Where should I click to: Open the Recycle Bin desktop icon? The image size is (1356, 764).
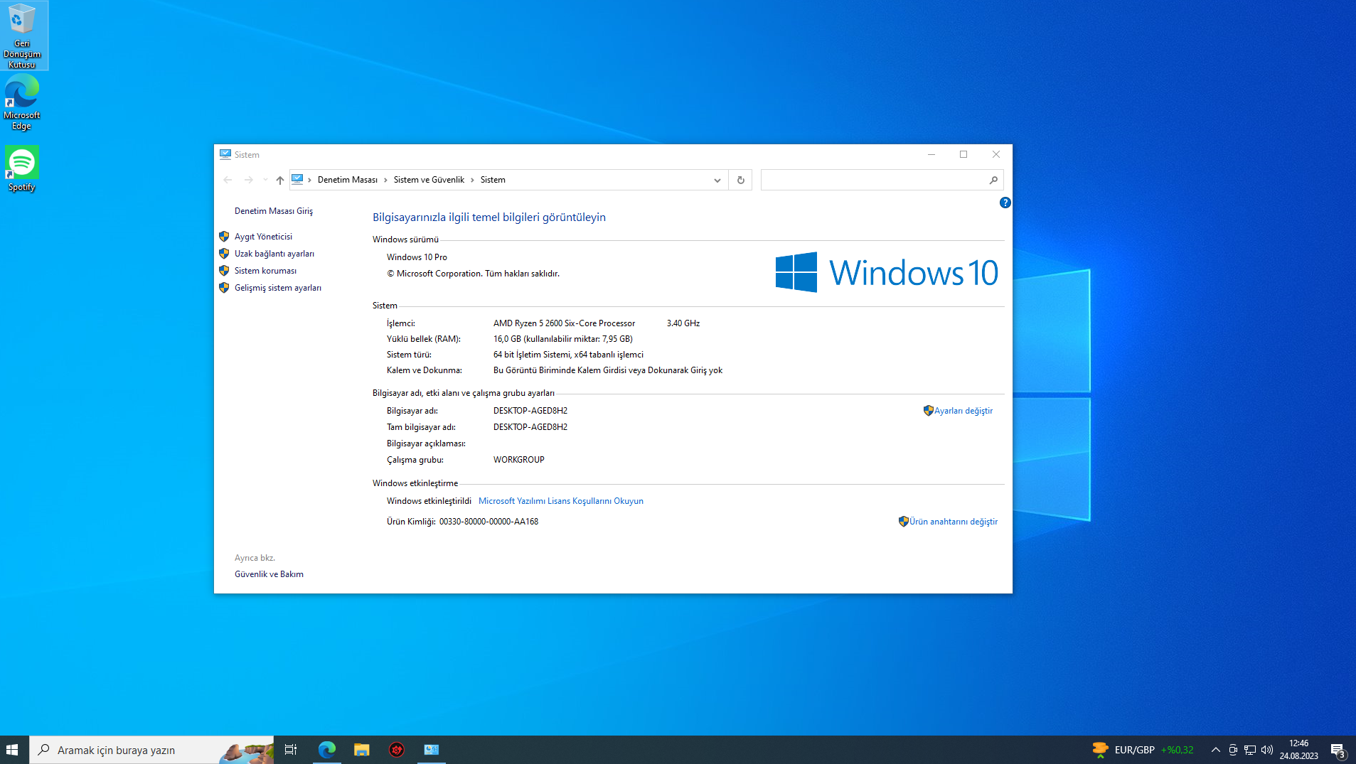click(x=22, y=36)
